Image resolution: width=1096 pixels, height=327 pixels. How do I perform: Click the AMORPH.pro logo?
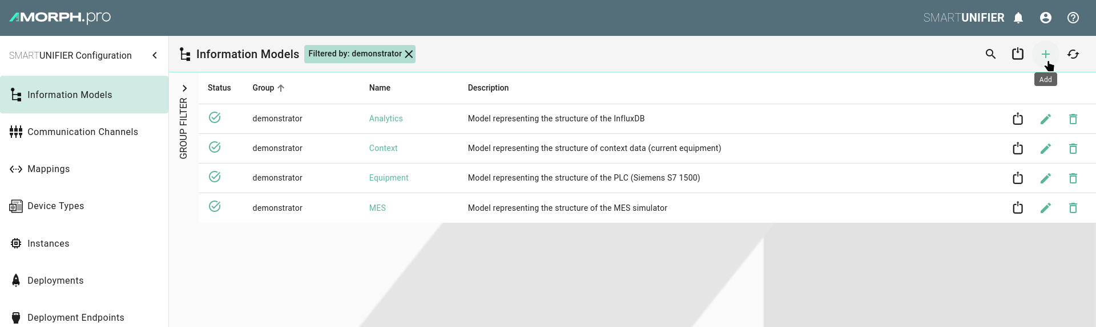coord(60,17)
